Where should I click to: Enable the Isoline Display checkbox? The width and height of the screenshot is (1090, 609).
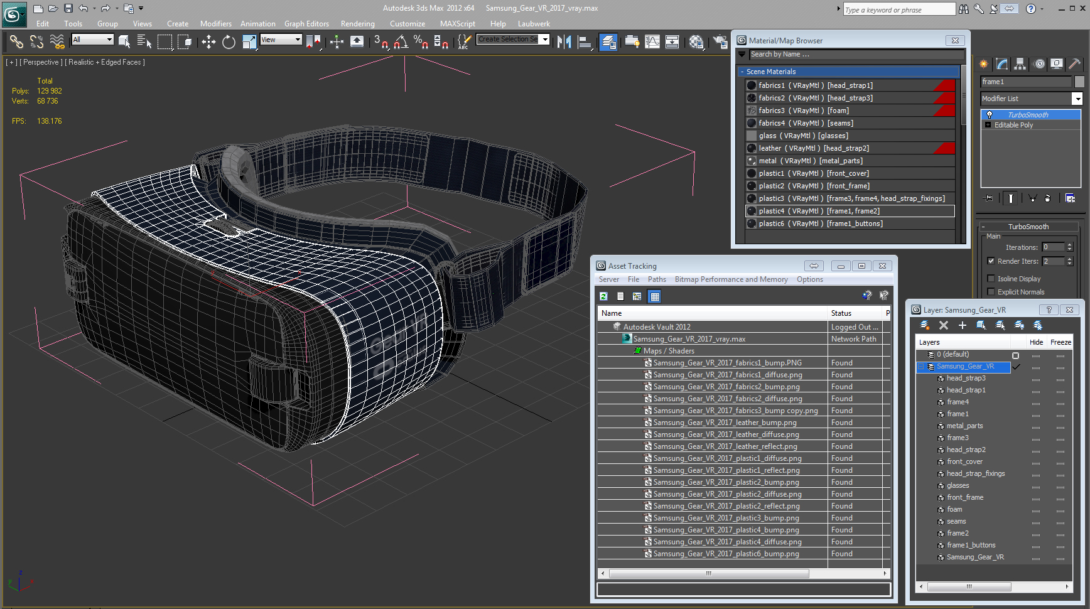click(x=991, y=279)
